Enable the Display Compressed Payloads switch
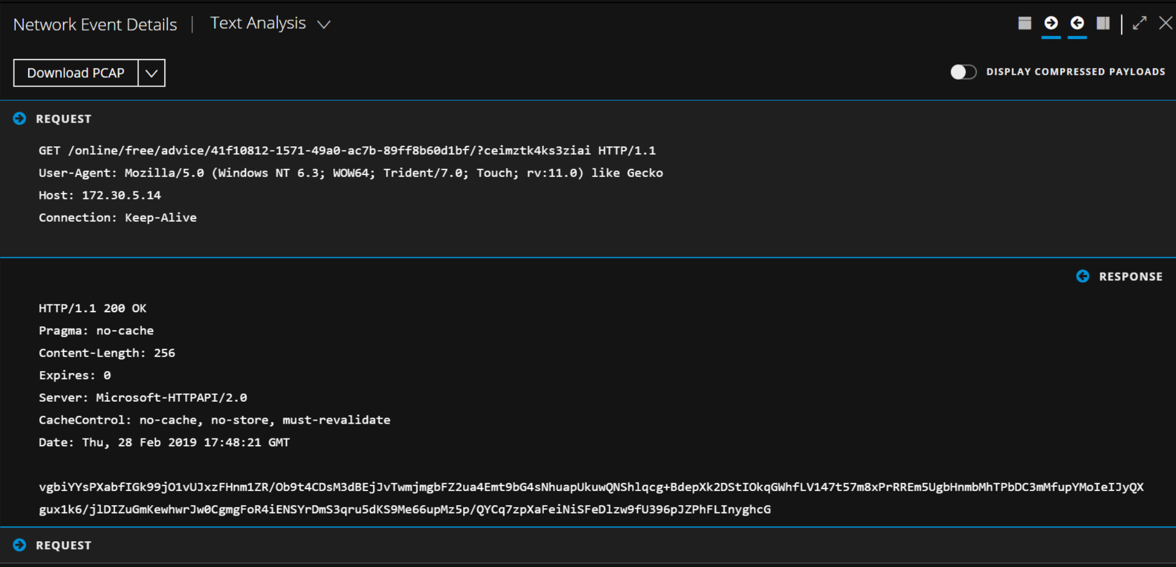 click(x=963, y=72)
